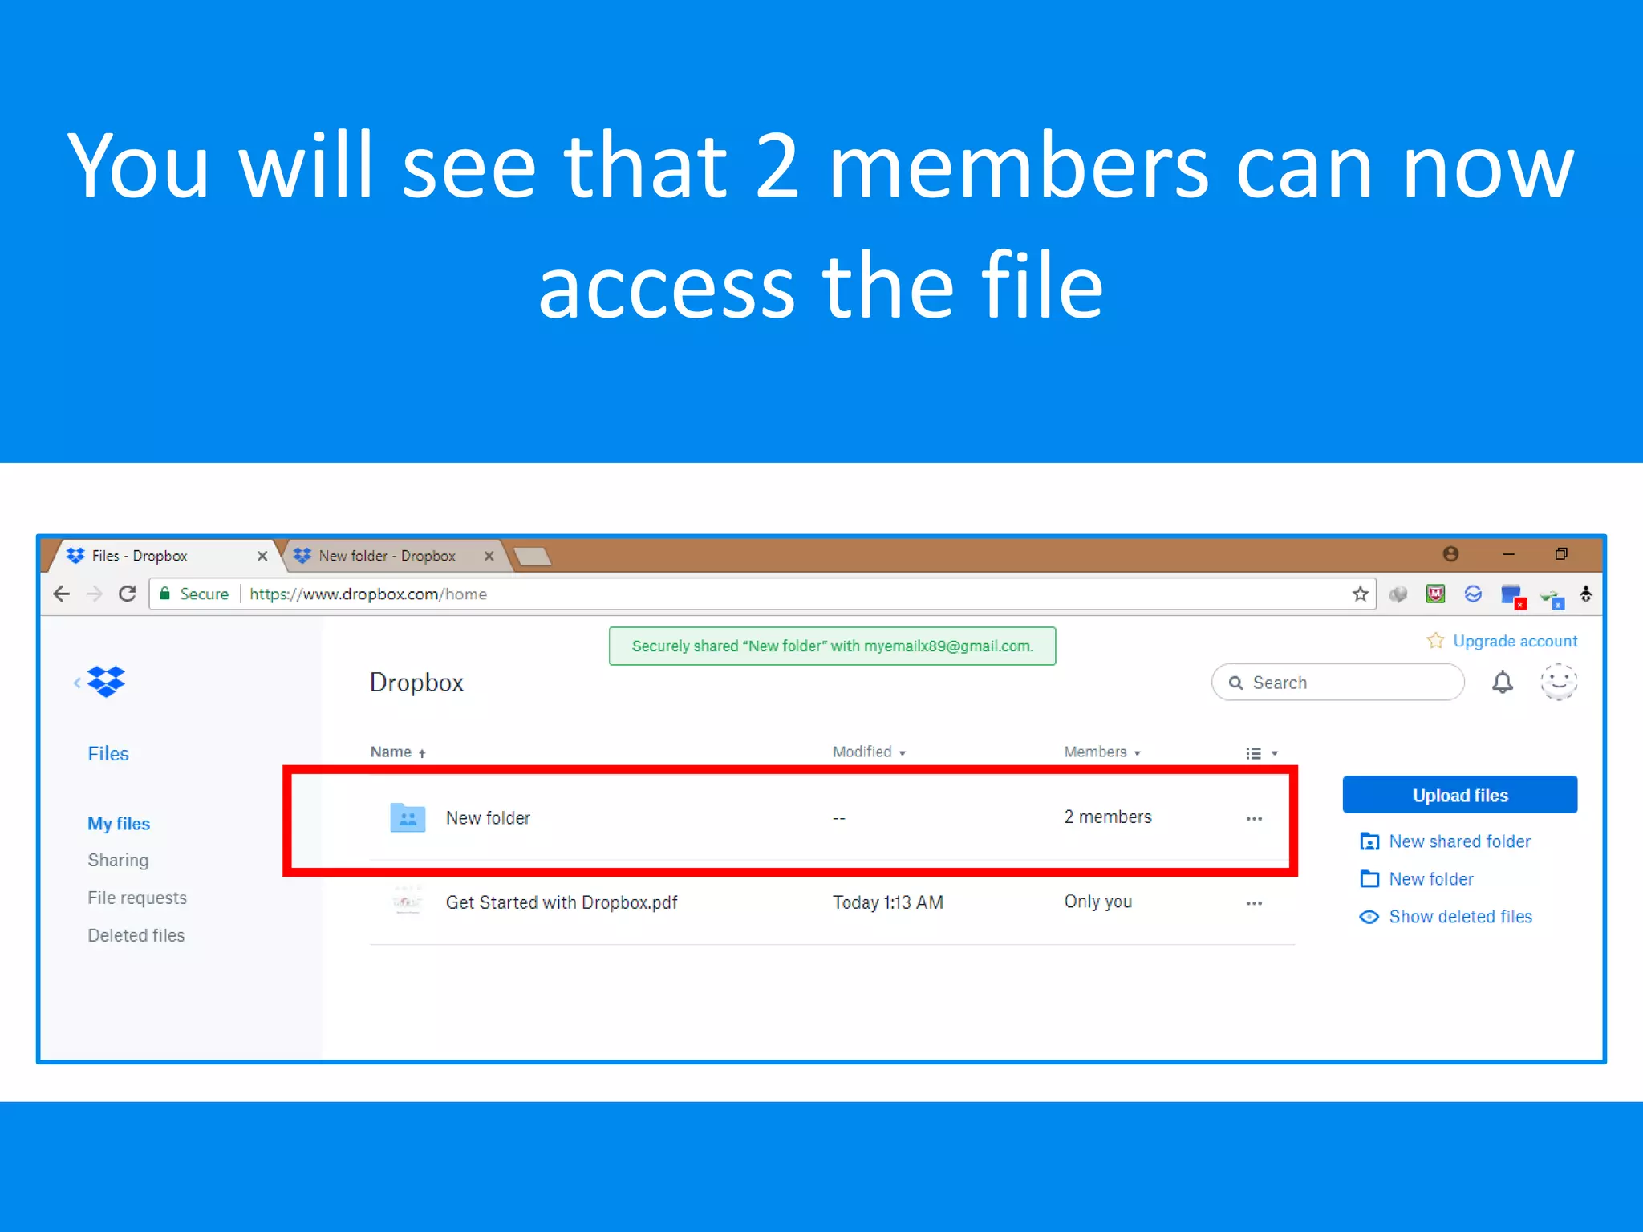Click the Upgrade account link
The height and width of the screenshot is (1232, 1643).
[x=1515, y=641]
